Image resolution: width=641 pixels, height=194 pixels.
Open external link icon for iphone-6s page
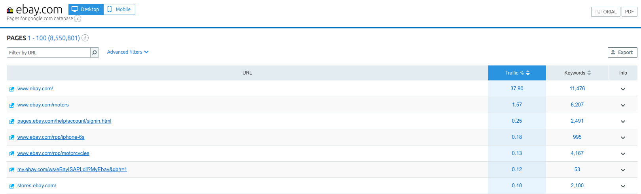pyautogui.click(x=12, y=138)
